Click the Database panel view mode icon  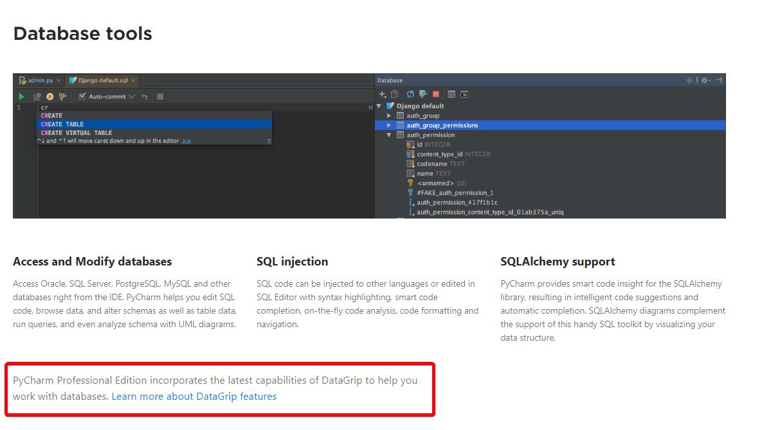(689, 80)
